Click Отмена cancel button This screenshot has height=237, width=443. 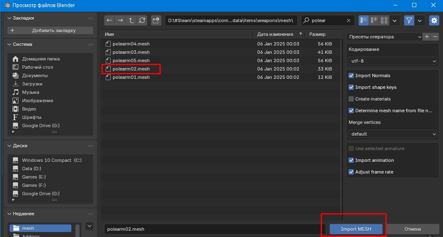click(x=413, y=229)
